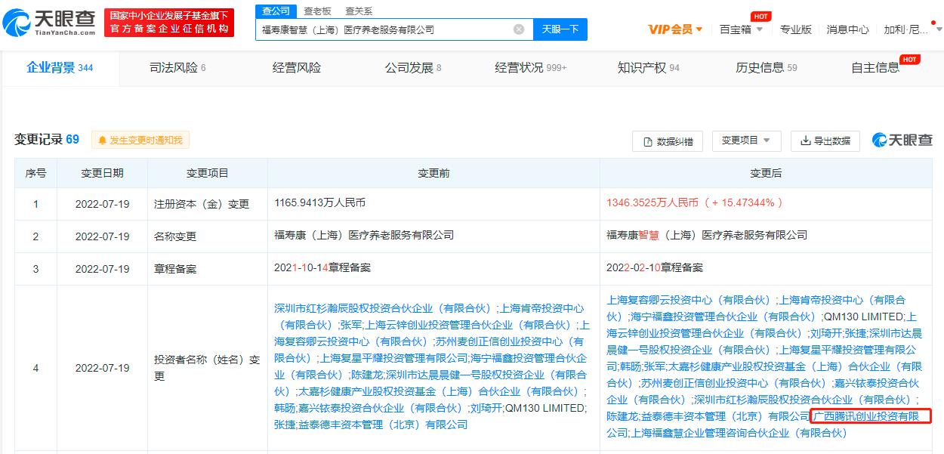Image resolution: width=944 pixels, height=454 pixels.
Task: Select sequence number 4 in the table
Action: (35, 368)
